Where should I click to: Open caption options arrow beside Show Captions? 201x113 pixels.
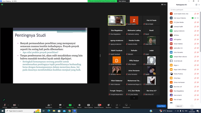click(92, 105)
